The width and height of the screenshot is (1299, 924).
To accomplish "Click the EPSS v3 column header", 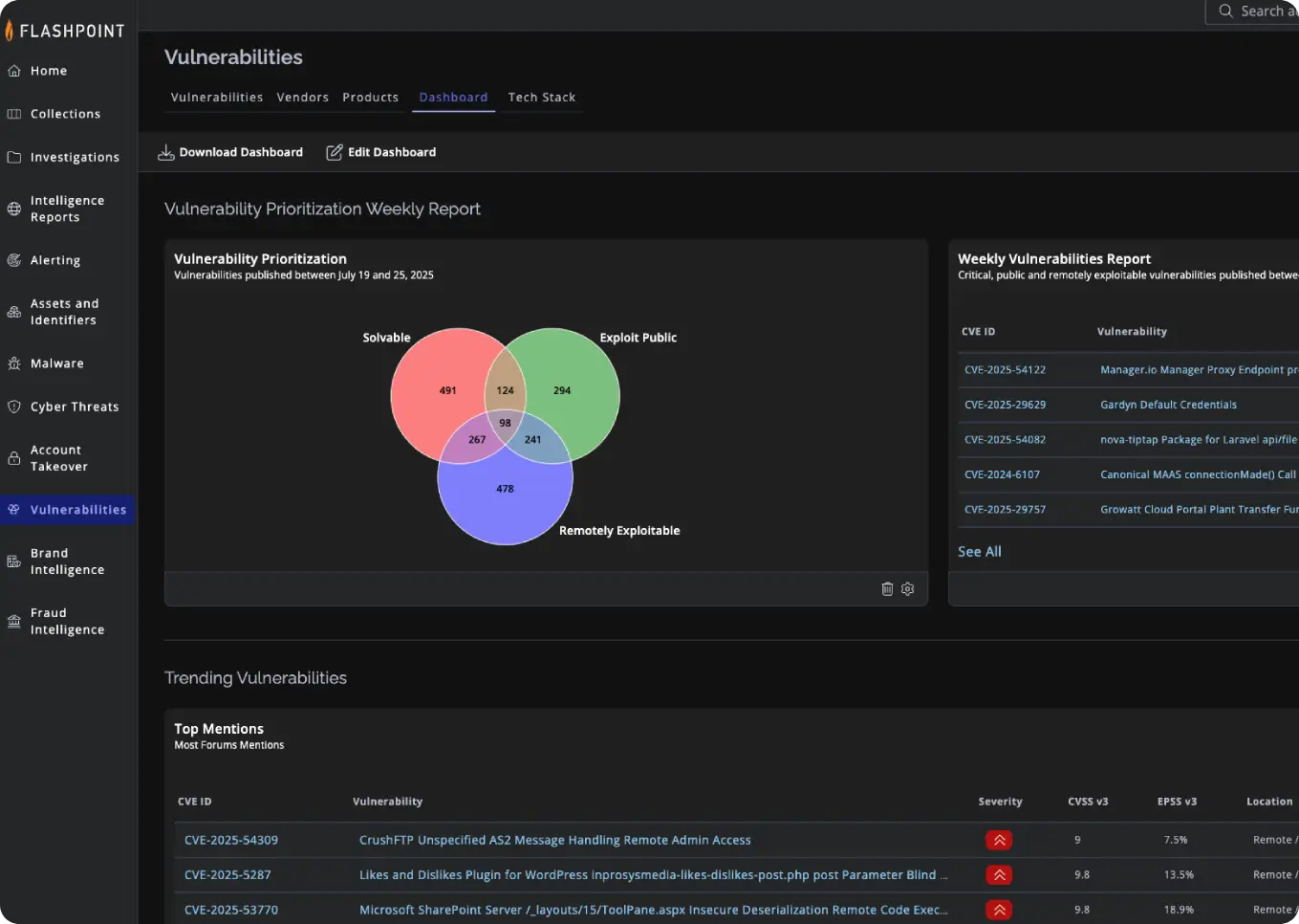I will tap(1177, 802).
